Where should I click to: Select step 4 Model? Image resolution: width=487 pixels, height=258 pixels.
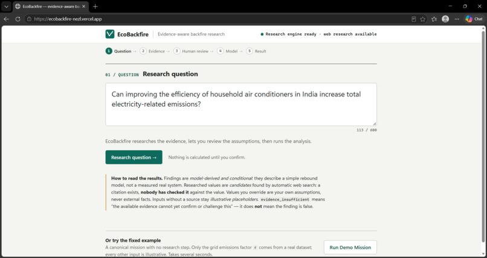(227, 51)
